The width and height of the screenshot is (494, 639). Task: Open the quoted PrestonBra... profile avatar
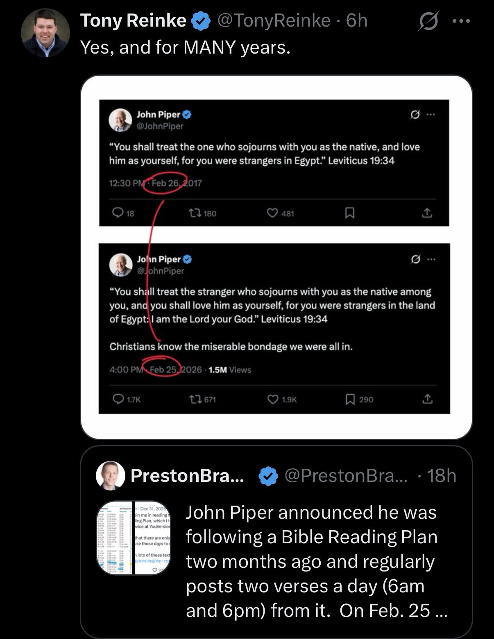[110, 475]
